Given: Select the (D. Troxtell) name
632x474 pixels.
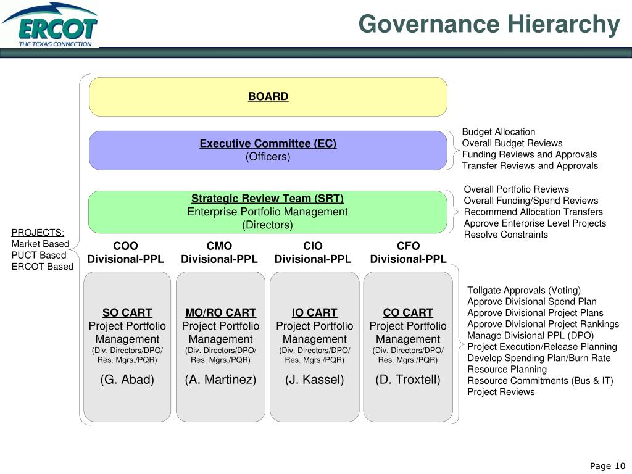Looking at the screenshot, I should point(408,380).
